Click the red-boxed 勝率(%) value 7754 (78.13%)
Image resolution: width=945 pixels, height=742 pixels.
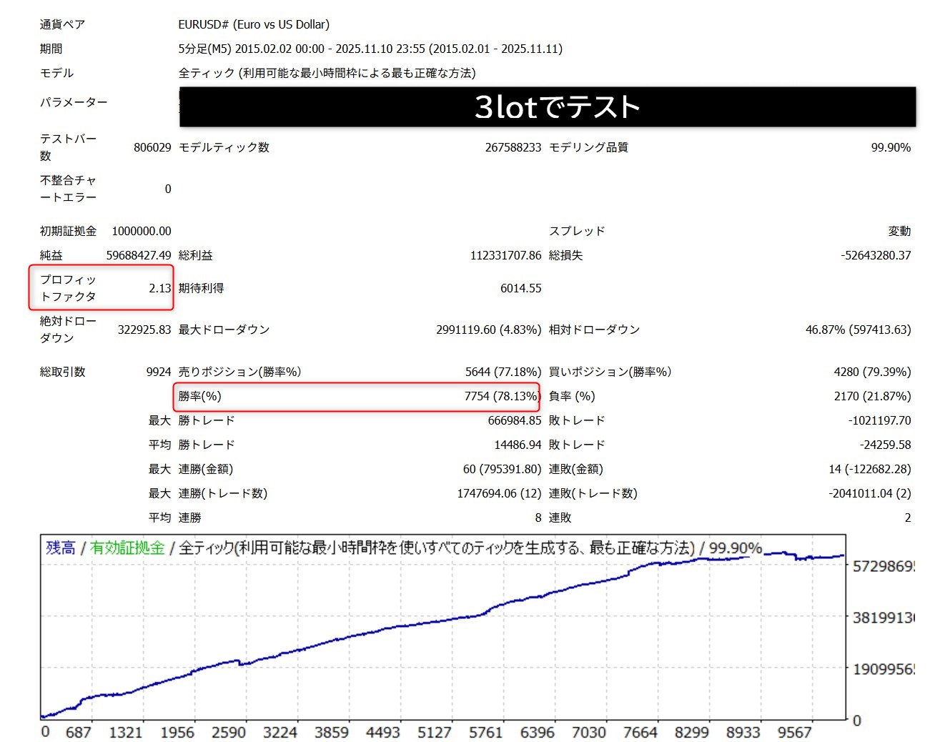tap(502, 396)
